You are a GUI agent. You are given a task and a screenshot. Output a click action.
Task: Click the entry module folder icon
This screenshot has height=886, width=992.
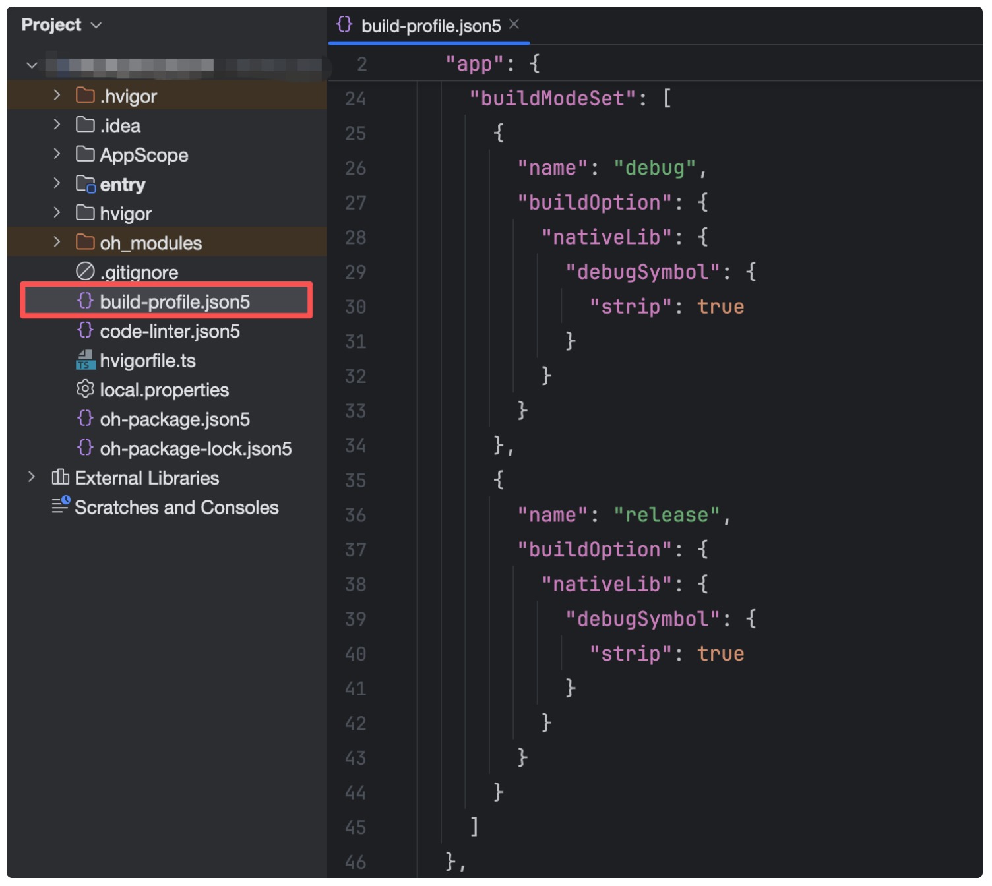[86, 184]
